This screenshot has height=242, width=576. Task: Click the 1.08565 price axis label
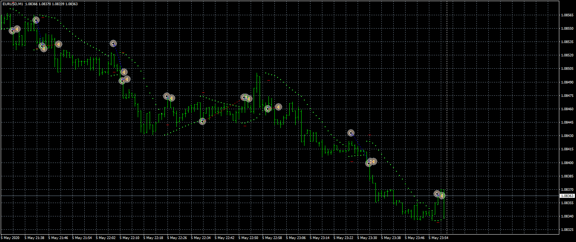click(567, 15)
